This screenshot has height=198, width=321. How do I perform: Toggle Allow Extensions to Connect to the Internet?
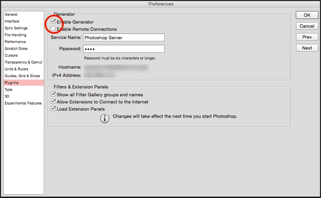pyautogui.click(x=53, y=101)
